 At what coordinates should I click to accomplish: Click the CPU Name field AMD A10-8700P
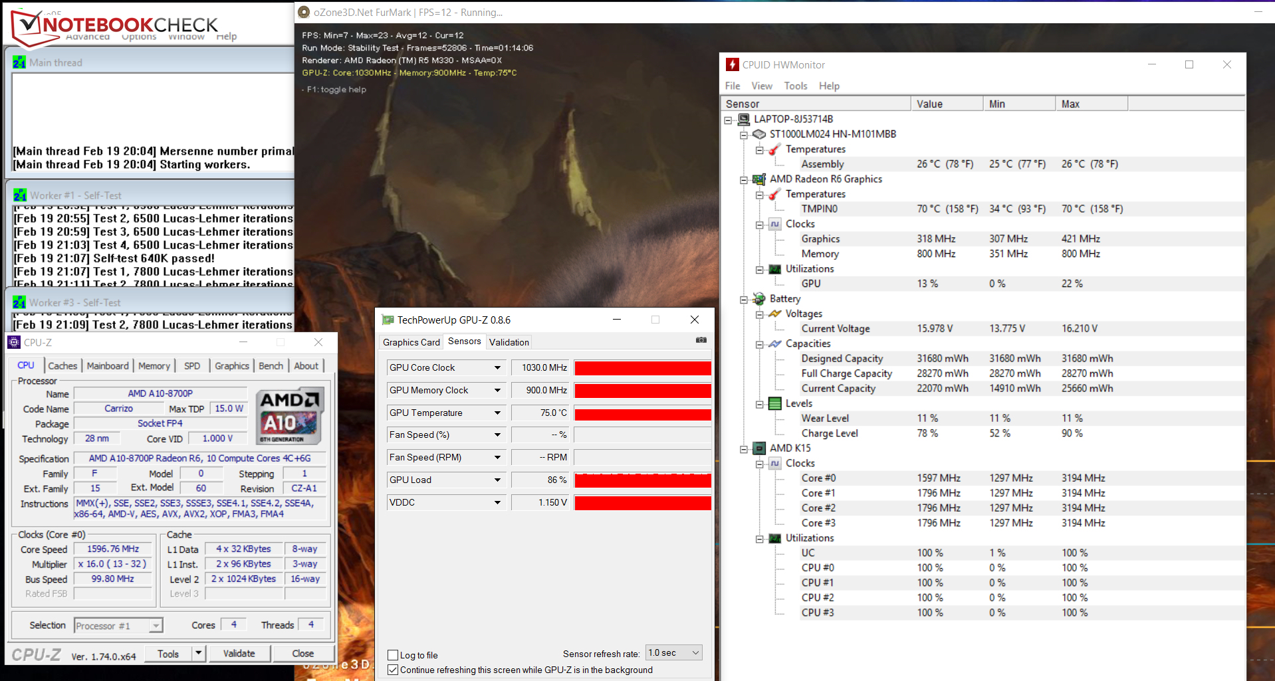[x=160, y=393]
